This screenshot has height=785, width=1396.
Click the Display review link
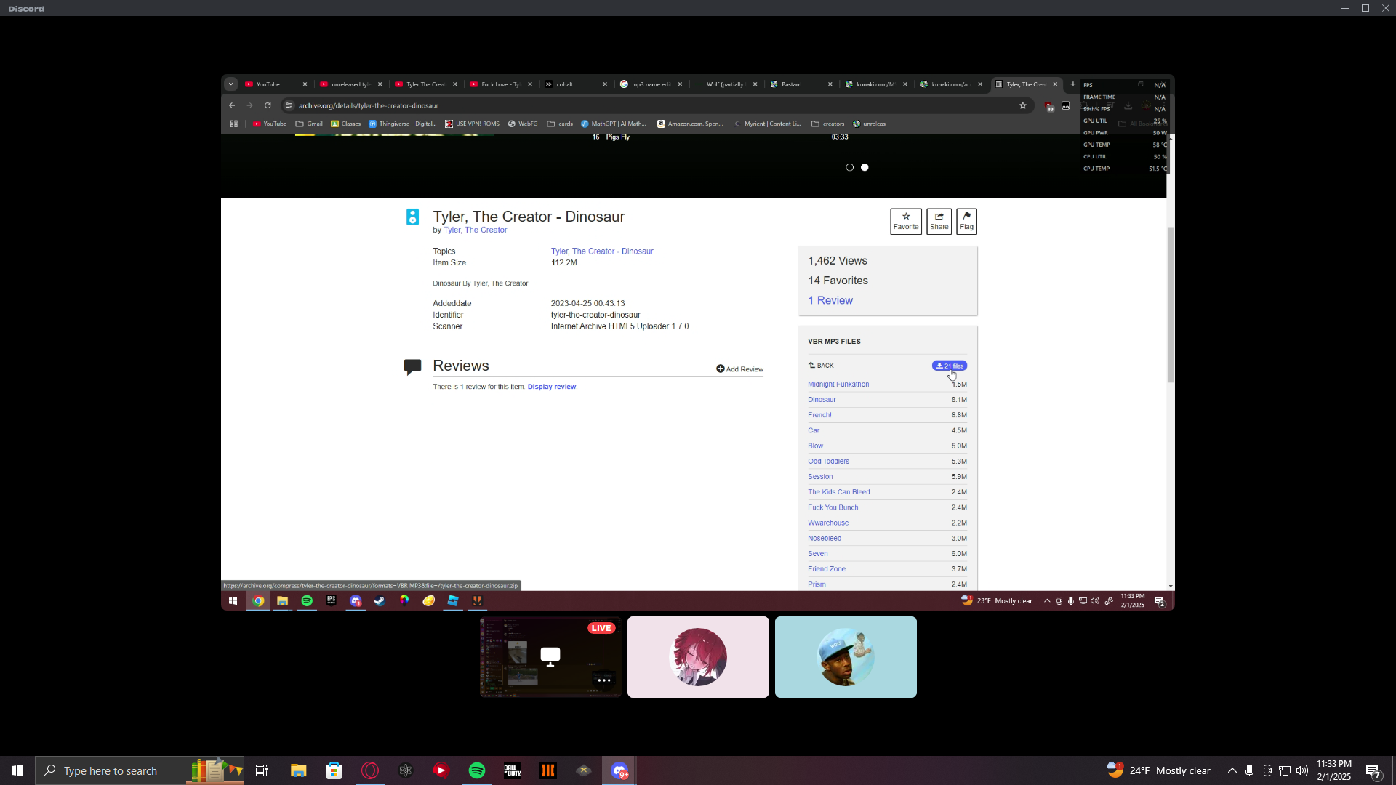click(x=551, y=387)
